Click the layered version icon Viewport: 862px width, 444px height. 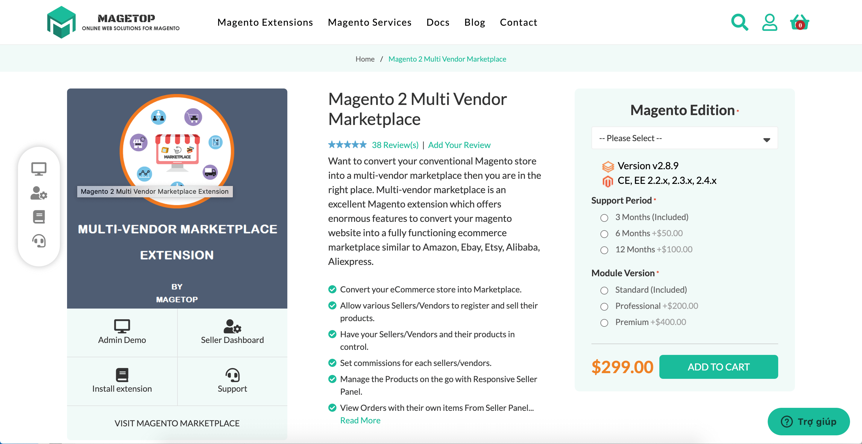point(608,166)
